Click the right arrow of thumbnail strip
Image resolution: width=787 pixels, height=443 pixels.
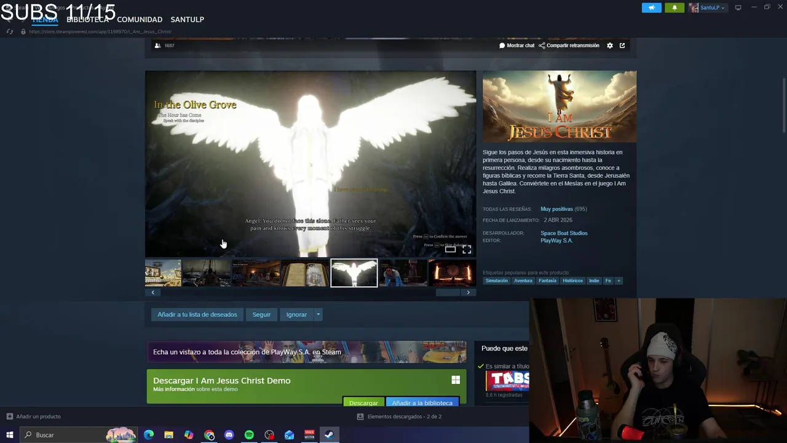(468, 293)
